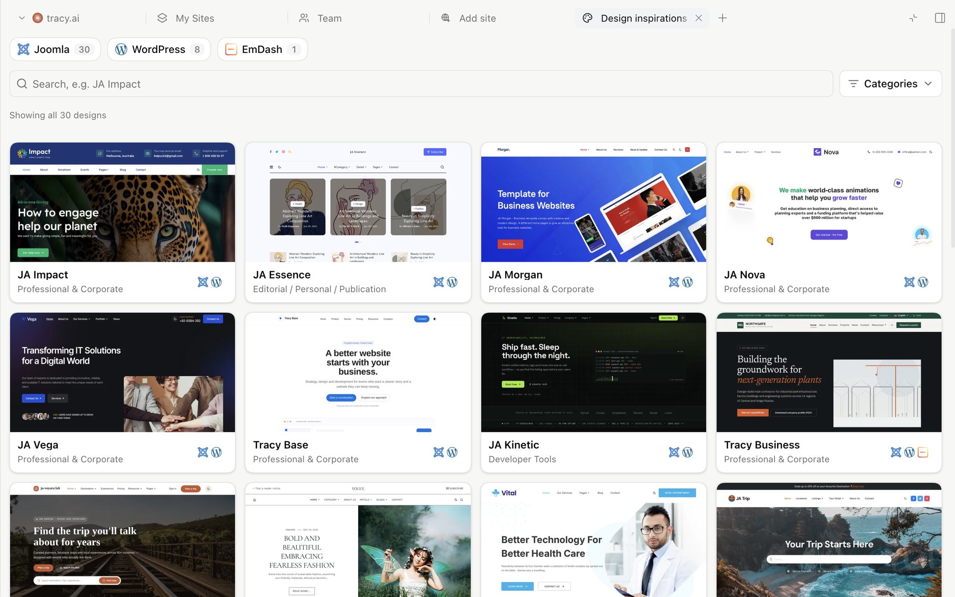Image resolution: width=955 pixels, height=597 pixels.
Task: Click the WordPress icon on JA Vega card
Action: (216, 452)
